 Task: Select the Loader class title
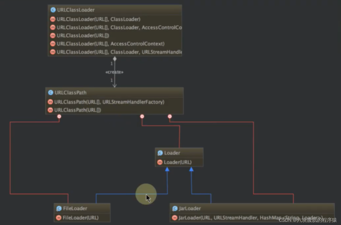[172, 153]
